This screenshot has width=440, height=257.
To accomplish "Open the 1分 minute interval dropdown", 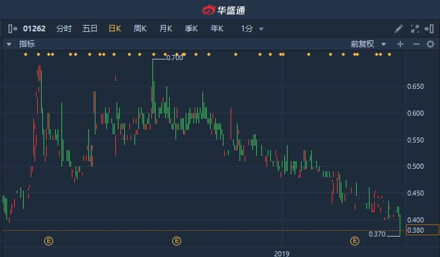I will pyautogui.click(x=252, y=29).
